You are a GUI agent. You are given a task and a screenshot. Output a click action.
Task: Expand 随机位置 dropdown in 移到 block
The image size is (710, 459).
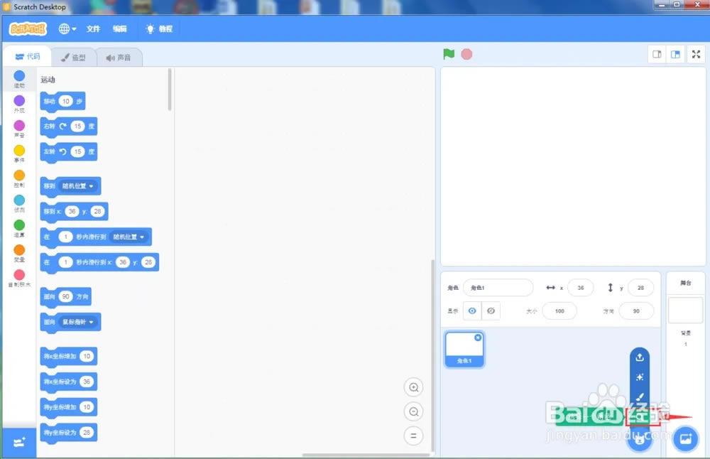point(92,186)
